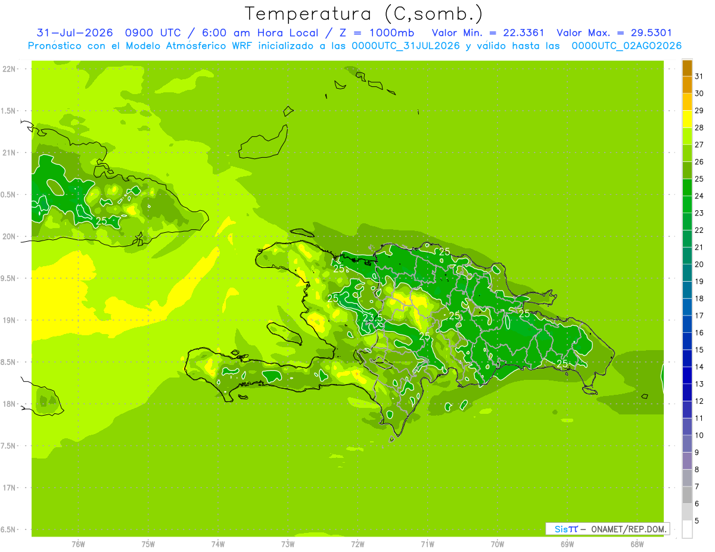The height and width of the screenshot is (552, 715).
Task: Click the 23 degree green legend swatch
Action: (687, 205)
